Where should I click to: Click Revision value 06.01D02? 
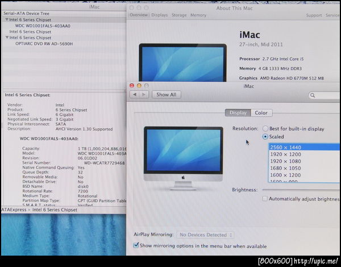(x=87, y=158)
